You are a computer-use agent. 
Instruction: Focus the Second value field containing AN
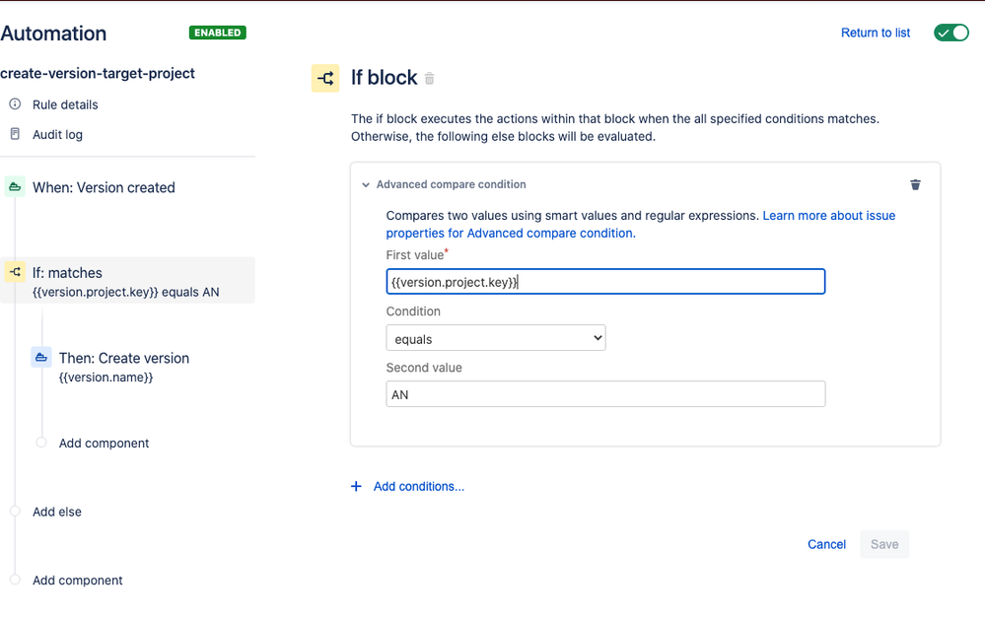(605, 393)
